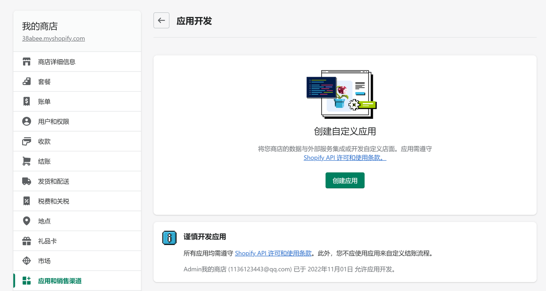Open Shopify API terms link in 谨慎开发应用 card
The height and width of the screenshot is (291, 546).
coord(273,253)
